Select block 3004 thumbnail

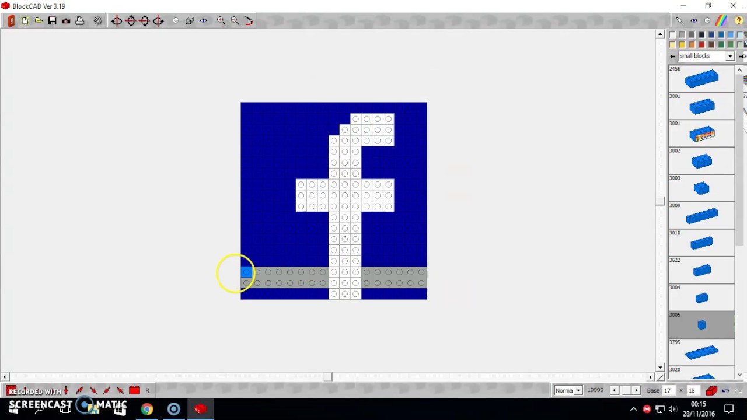(x=701, y=298)
